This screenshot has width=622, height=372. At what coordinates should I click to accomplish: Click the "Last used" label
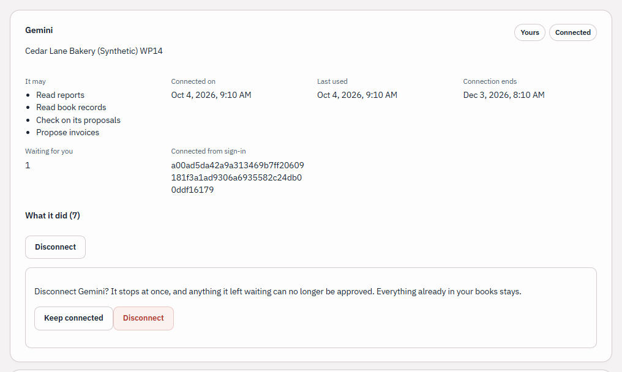click(x=332, y=81)
